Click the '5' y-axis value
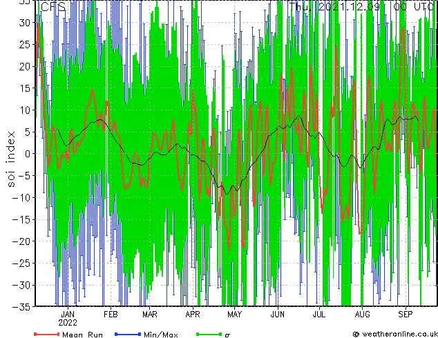Screen dimensions: 438x338 point(28,132)
